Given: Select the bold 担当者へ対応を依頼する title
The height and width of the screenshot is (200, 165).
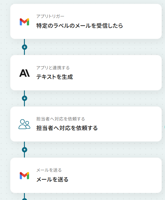Looking at the screenshot, I should click(x=67, y=128).
